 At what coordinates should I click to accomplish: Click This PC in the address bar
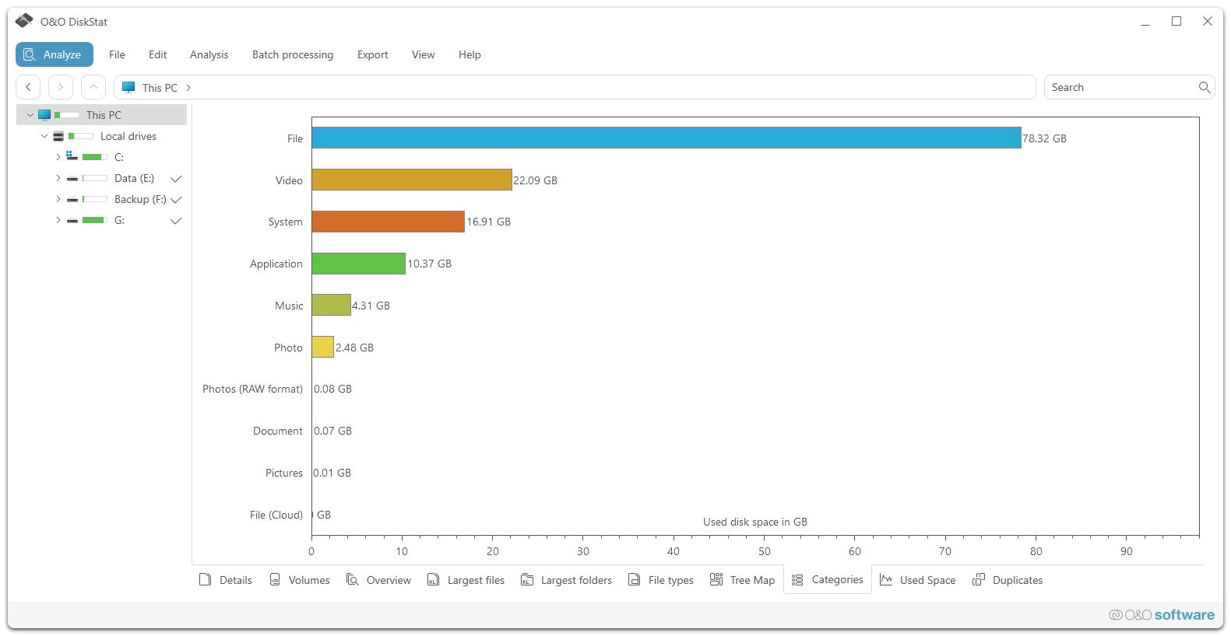[160, 88]
